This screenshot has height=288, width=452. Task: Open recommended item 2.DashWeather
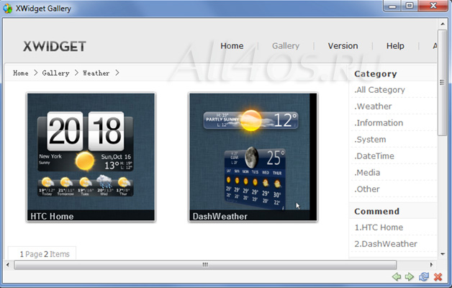pyautogui.click(x=386, y=244)
